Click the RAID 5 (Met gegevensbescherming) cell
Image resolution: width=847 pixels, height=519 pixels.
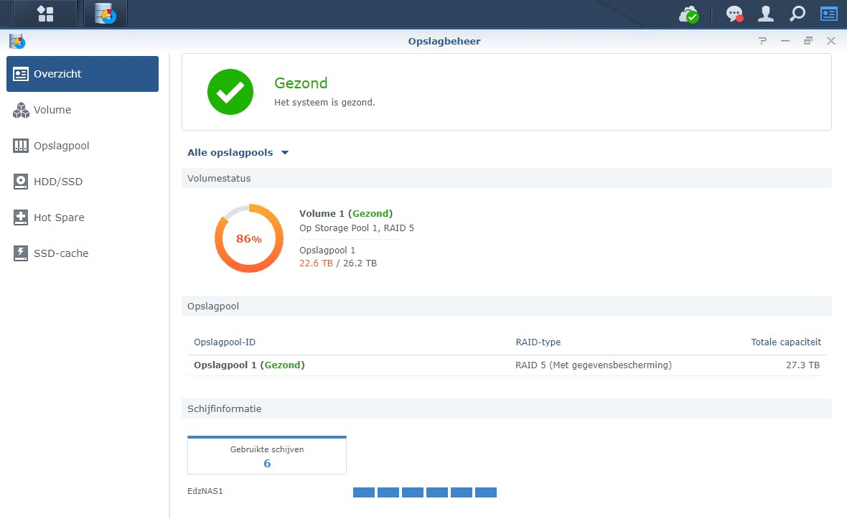tap(593, 365)
